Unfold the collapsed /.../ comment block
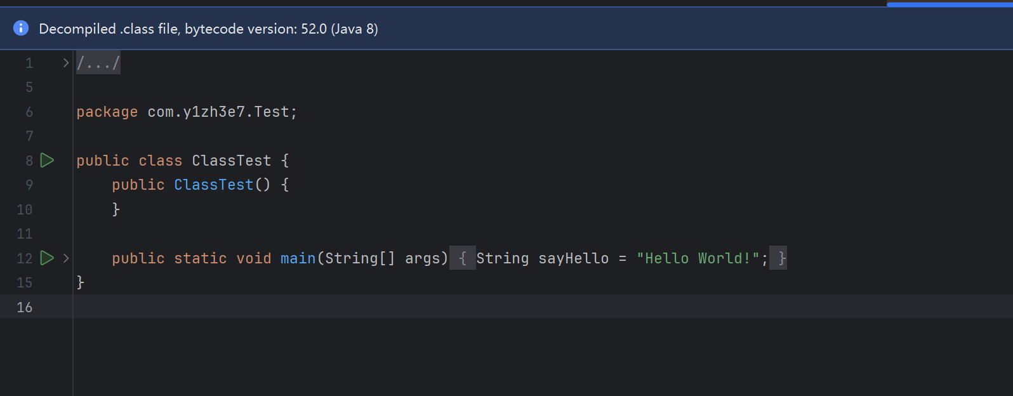 (98, 63)
